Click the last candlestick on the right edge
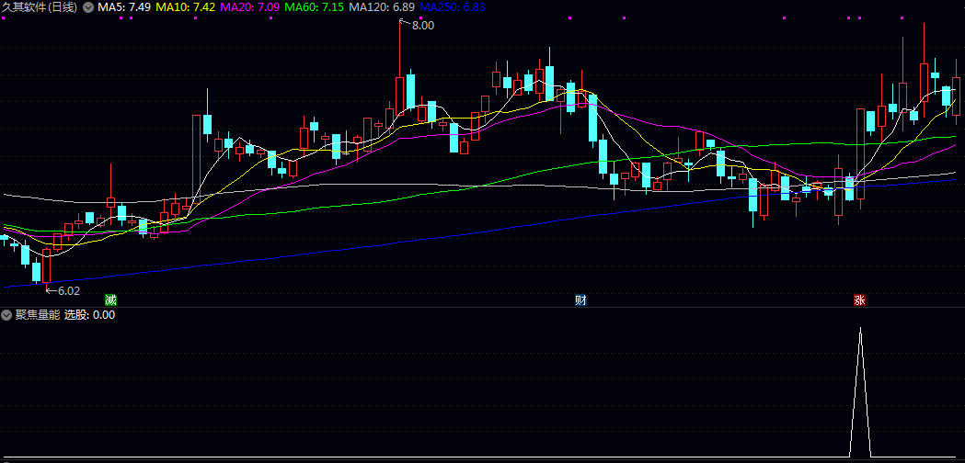Viewport: 965px width, 463px height. [957, 96]
